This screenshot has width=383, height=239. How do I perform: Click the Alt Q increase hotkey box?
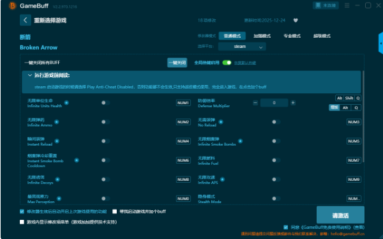coord(345,107)
